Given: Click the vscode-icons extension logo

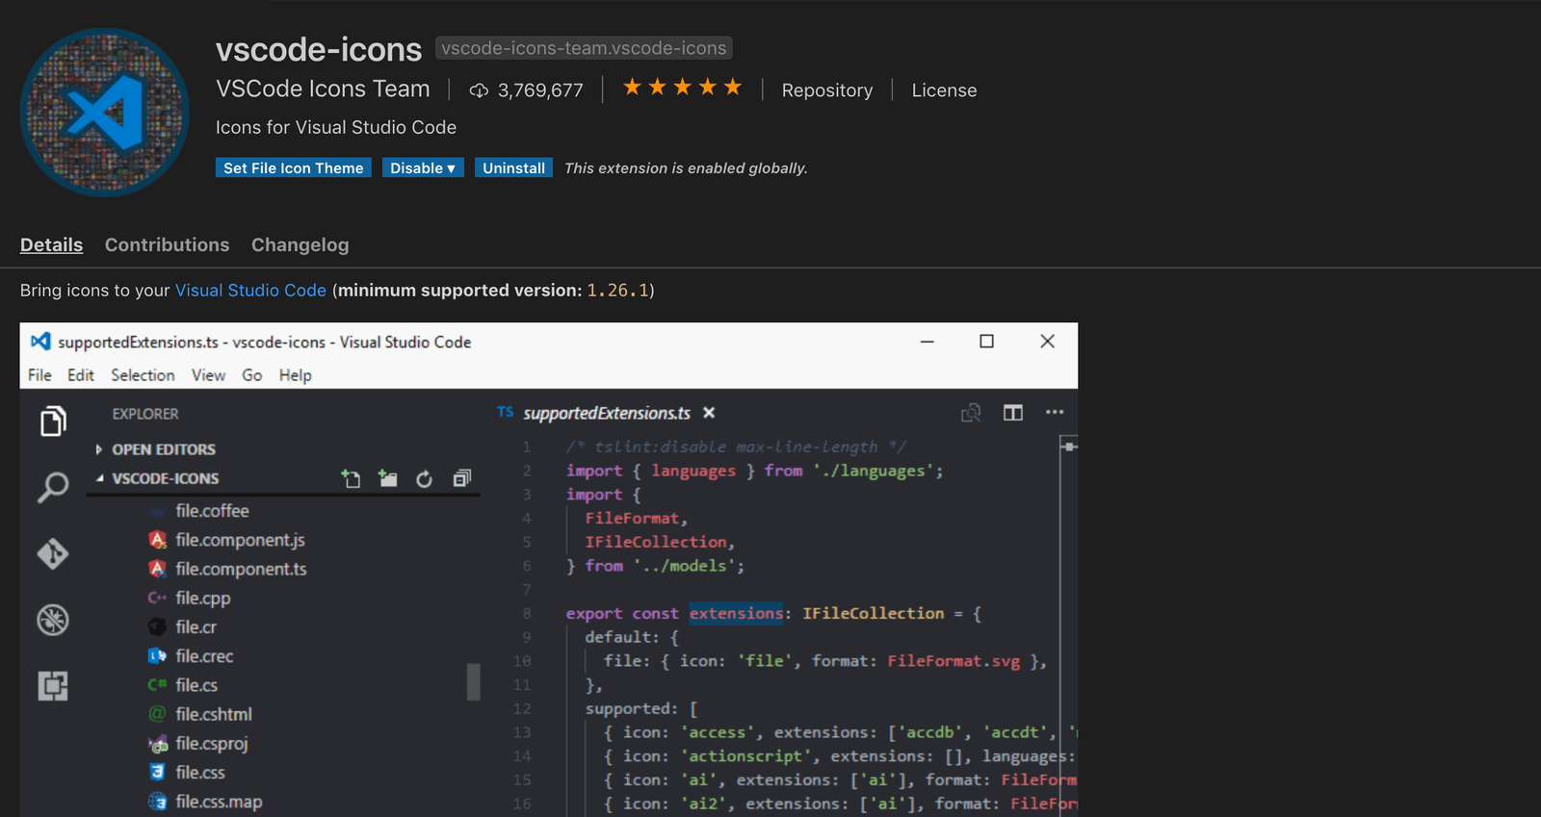Looking at the screenshot, I should pyautogui.click(x=104, y=112).
